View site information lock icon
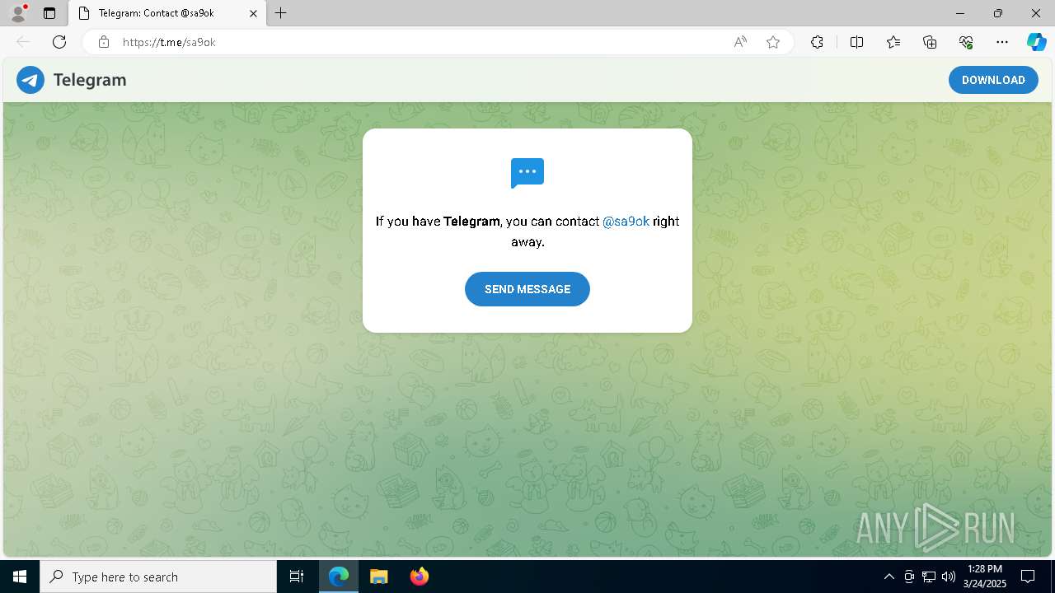 coord(104,42)
